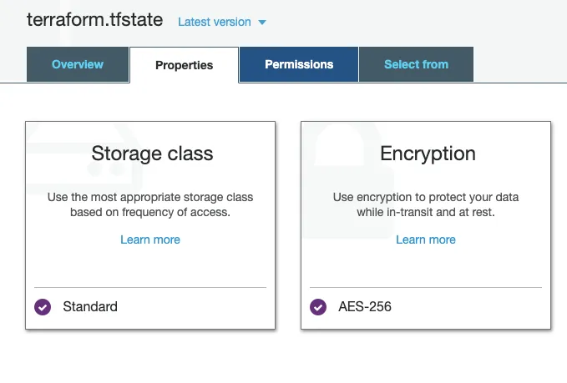Click the terraform.tfstate object title
Screen dimensions: 567x383
click(x=95, y=21)
